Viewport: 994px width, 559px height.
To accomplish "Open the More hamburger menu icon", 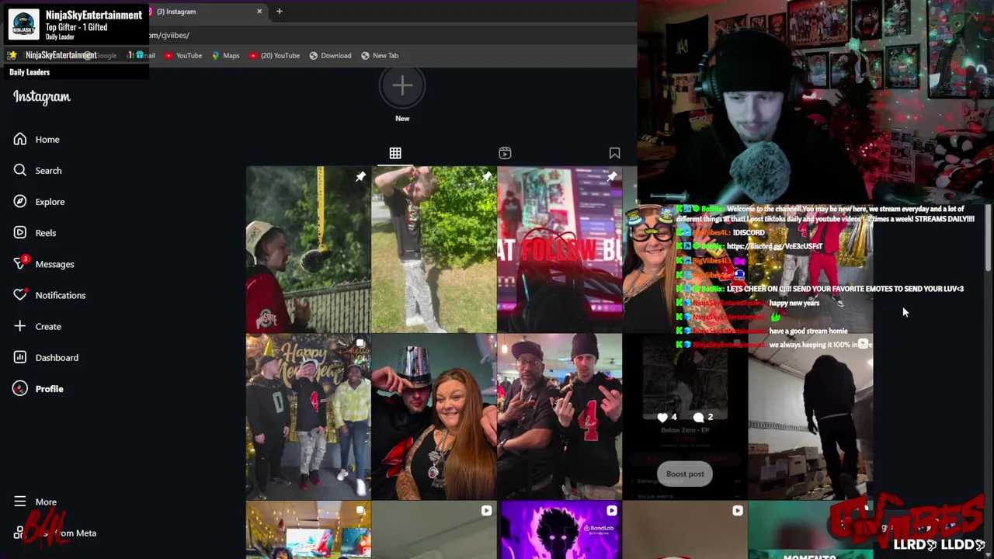I will [20, 502].
